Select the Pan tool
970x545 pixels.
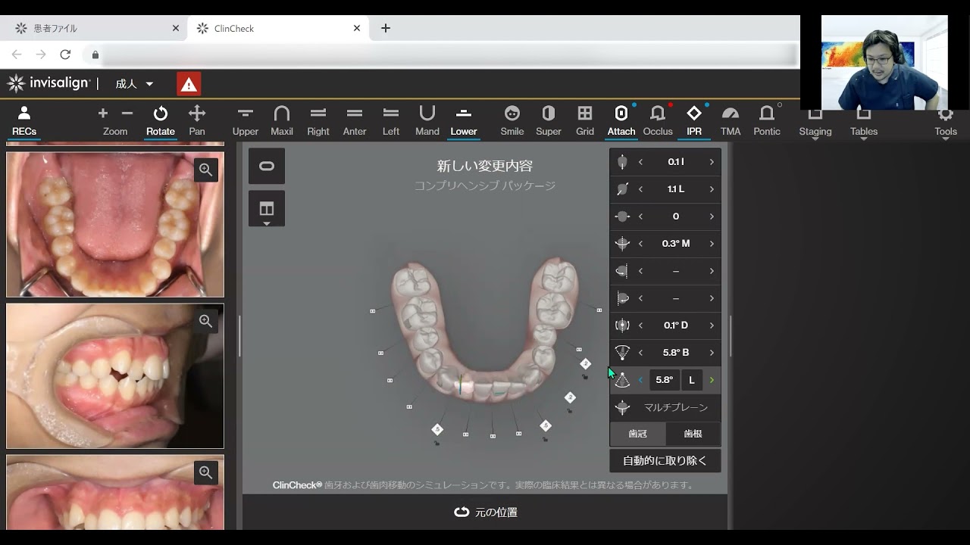197,121
